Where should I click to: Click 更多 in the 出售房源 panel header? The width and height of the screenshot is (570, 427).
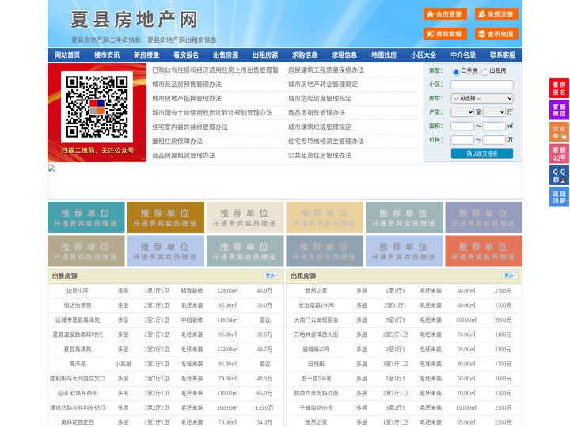tap(272, 276)
